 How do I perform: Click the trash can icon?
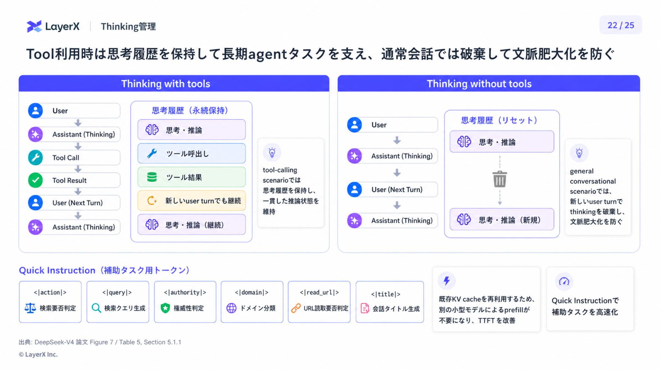tap(500, 179)
